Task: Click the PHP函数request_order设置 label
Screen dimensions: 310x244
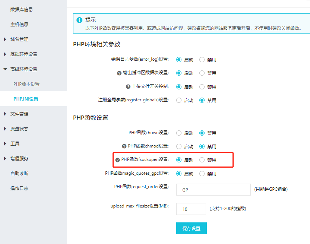Action: pyautogui.click(x=142, y=187)
